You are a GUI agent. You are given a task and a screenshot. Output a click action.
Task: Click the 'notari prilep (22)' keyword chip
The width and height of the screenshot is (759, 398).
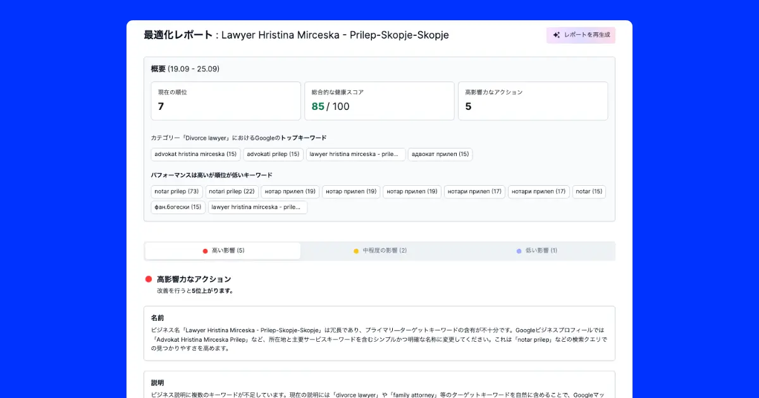pos(231,191)
